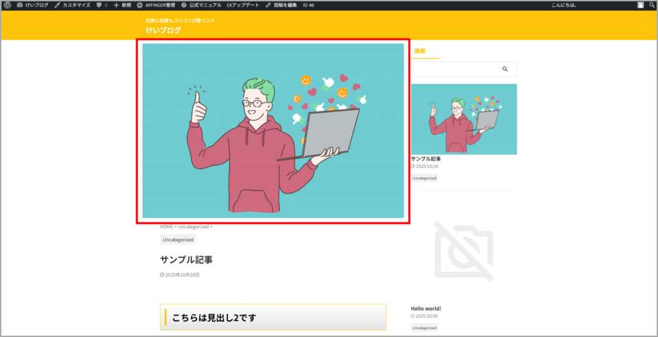Click the sidebar search submit magnifier button

[505, 69]
